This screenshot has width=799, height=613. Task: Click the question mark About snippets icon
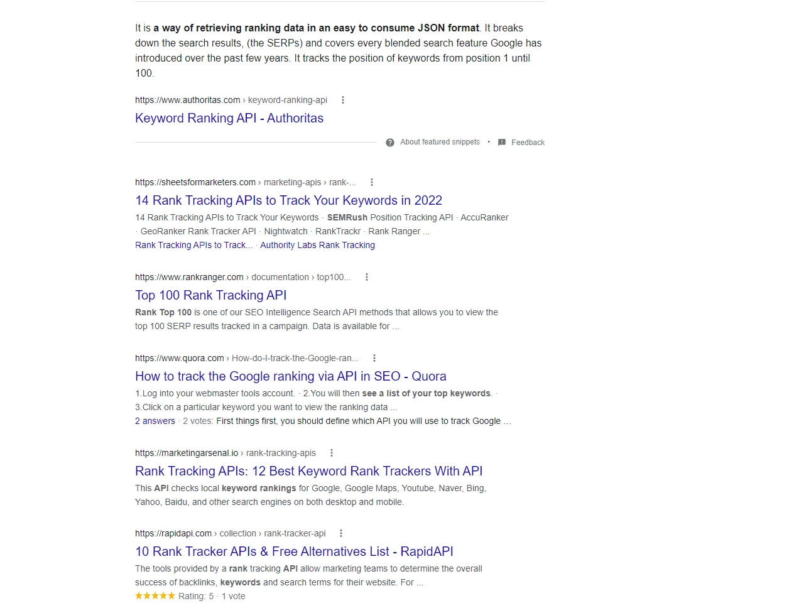tap(390, 143)
